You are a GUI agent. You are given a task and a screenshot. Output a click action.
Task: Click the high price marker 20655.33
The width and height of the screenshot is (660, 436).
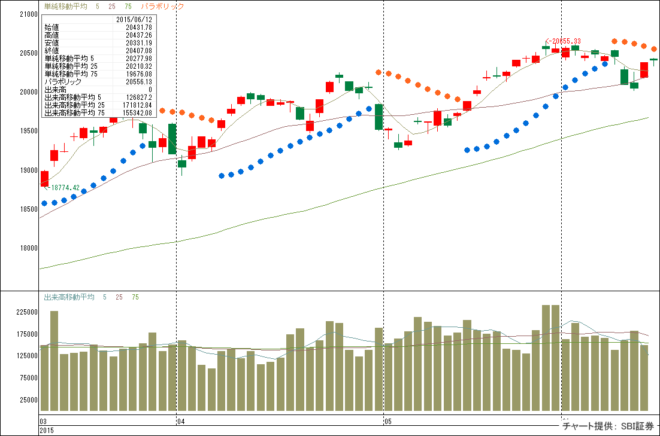point(565,41)
